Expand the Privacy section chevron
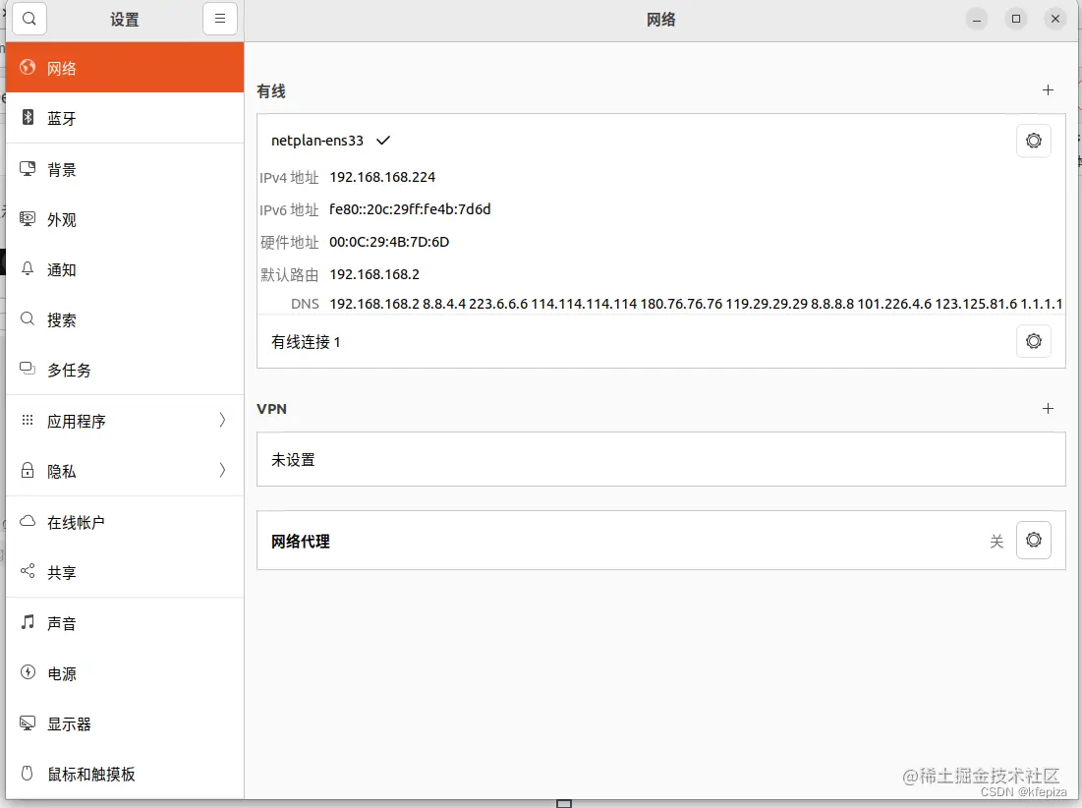 click(222, 471)
